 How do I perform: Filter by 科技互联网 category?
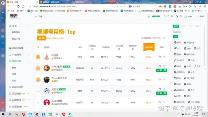point(194,102)
